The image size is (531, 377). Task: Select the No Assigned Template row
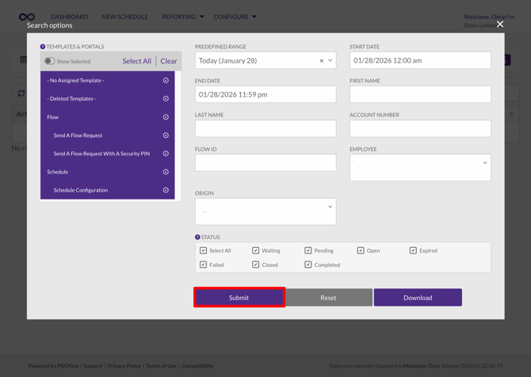[108, 80]
